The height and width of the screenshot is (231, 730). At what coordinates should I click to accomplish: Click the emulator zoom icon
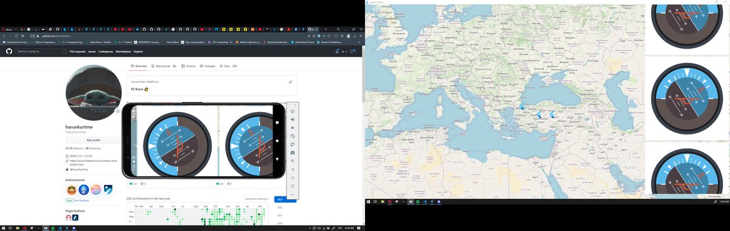pyautogui.click(x=293, y=161)
